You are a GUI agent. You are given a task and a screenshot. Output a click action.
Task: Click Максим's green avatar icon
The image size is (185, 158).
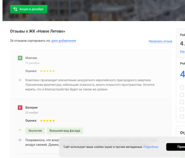tap(20, 58)
